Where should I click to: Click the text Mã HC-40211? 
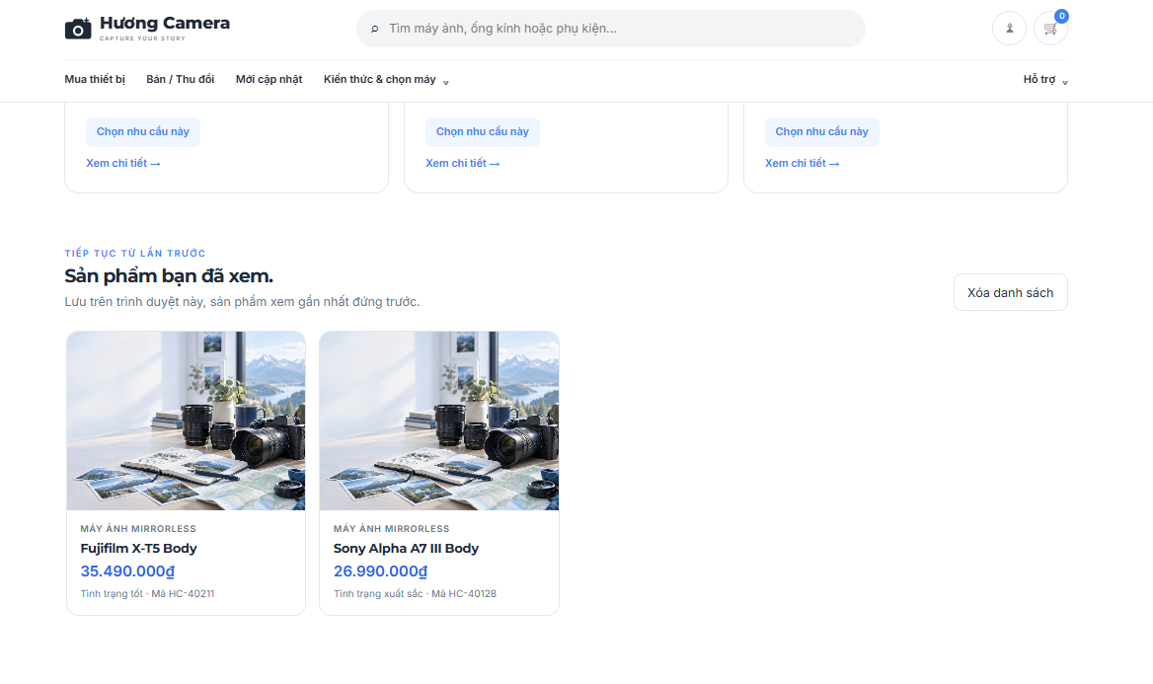click(x=183, y=594)
